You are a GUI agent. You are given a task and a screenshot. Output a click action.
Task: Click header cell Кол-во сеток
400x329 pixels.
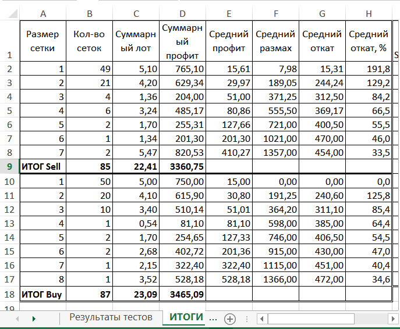(89, 41)
